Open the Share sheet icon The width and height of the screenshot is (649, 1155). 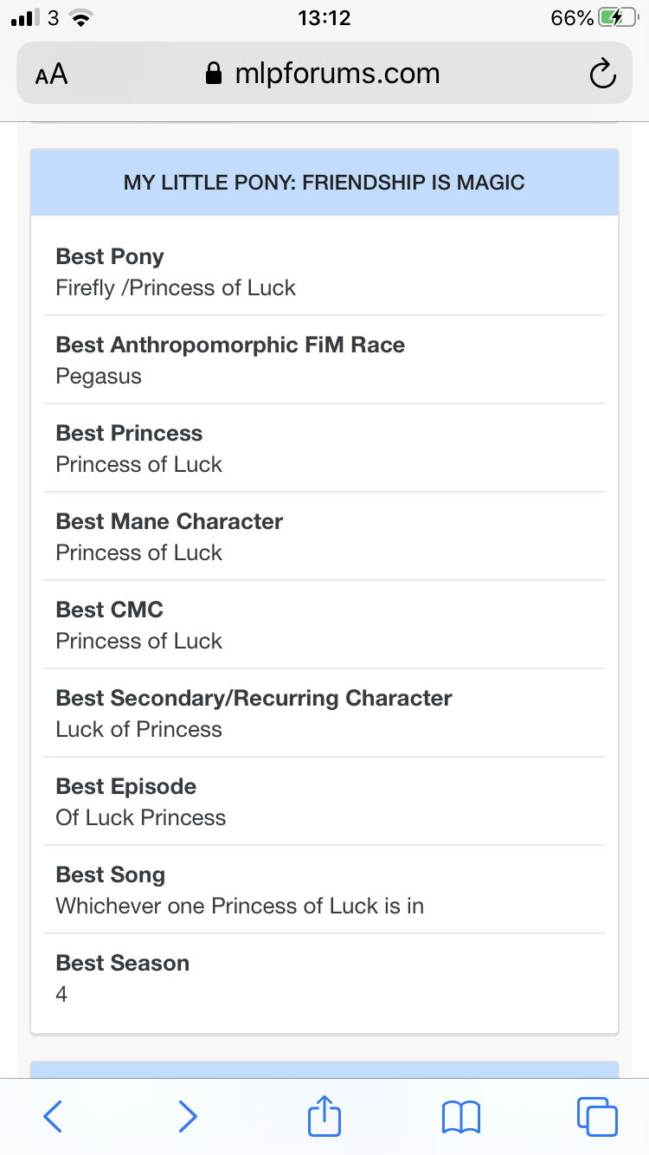click(x=324, y=1115)
